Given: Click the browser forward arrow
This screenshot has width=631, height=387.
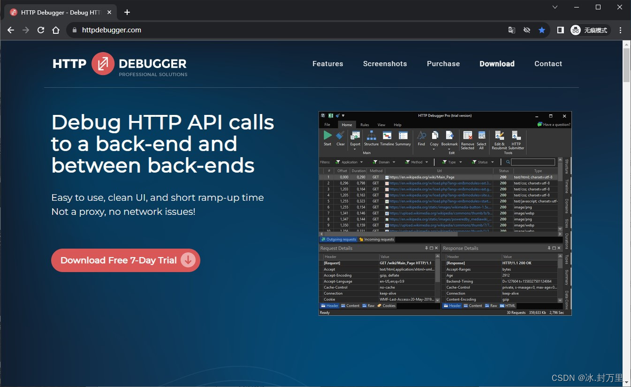Looking at the screenshot, I should (x=26, y=30).
